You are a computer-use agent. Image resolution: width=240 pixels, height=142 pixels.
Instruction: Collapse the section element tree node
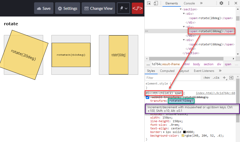[181, 9]
